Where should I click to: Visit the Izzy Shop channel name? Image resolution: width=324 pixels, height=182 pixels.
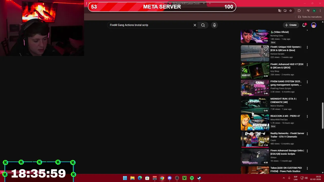pyautogui.click(x=275, y=71)
